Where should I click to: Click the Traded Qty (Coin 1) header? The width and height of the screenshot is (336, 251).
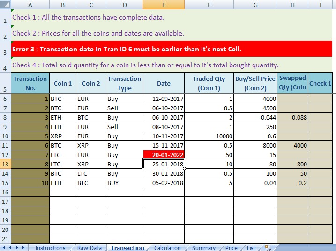tap(209, 83)
